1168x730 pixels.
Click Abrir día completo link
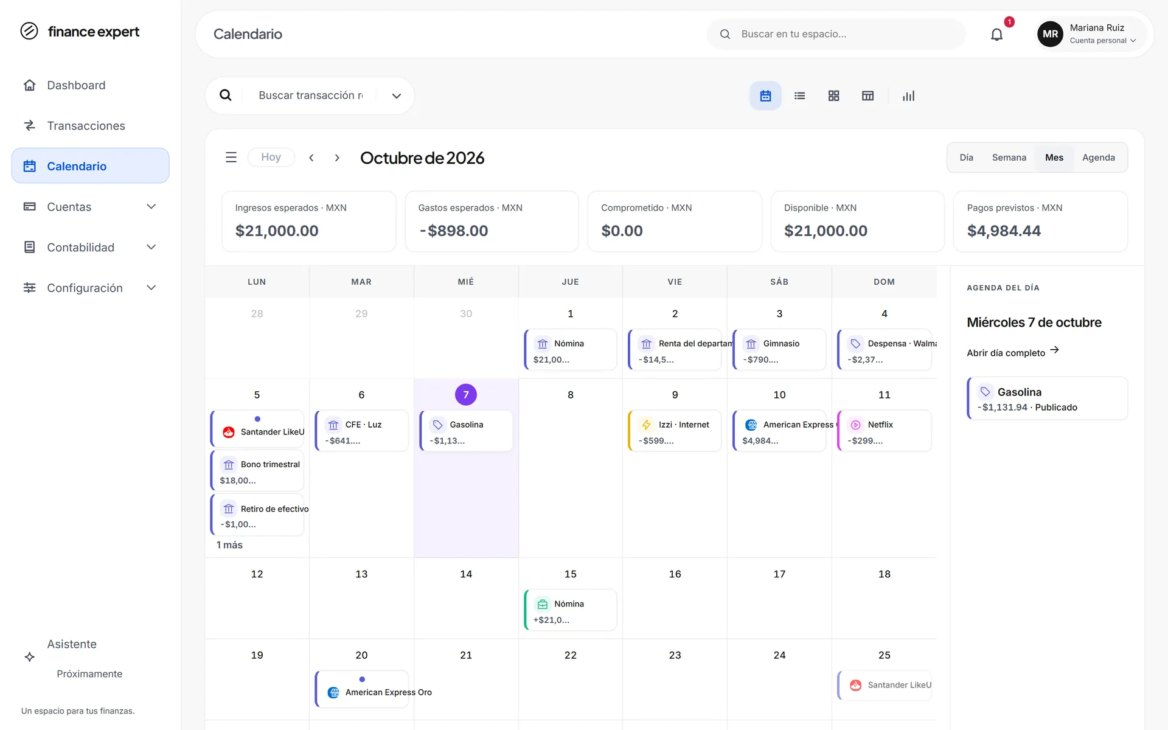(x=1013, y=352)
